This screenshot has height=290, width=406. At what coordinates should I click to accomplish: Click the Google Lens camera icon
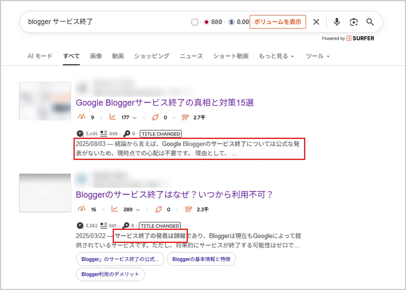point(353,22)
